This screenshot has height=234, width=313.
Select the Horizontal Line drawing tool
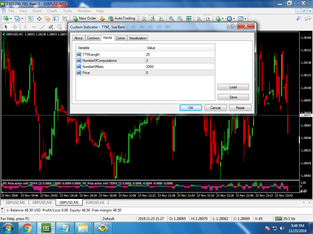click(34, 27)
